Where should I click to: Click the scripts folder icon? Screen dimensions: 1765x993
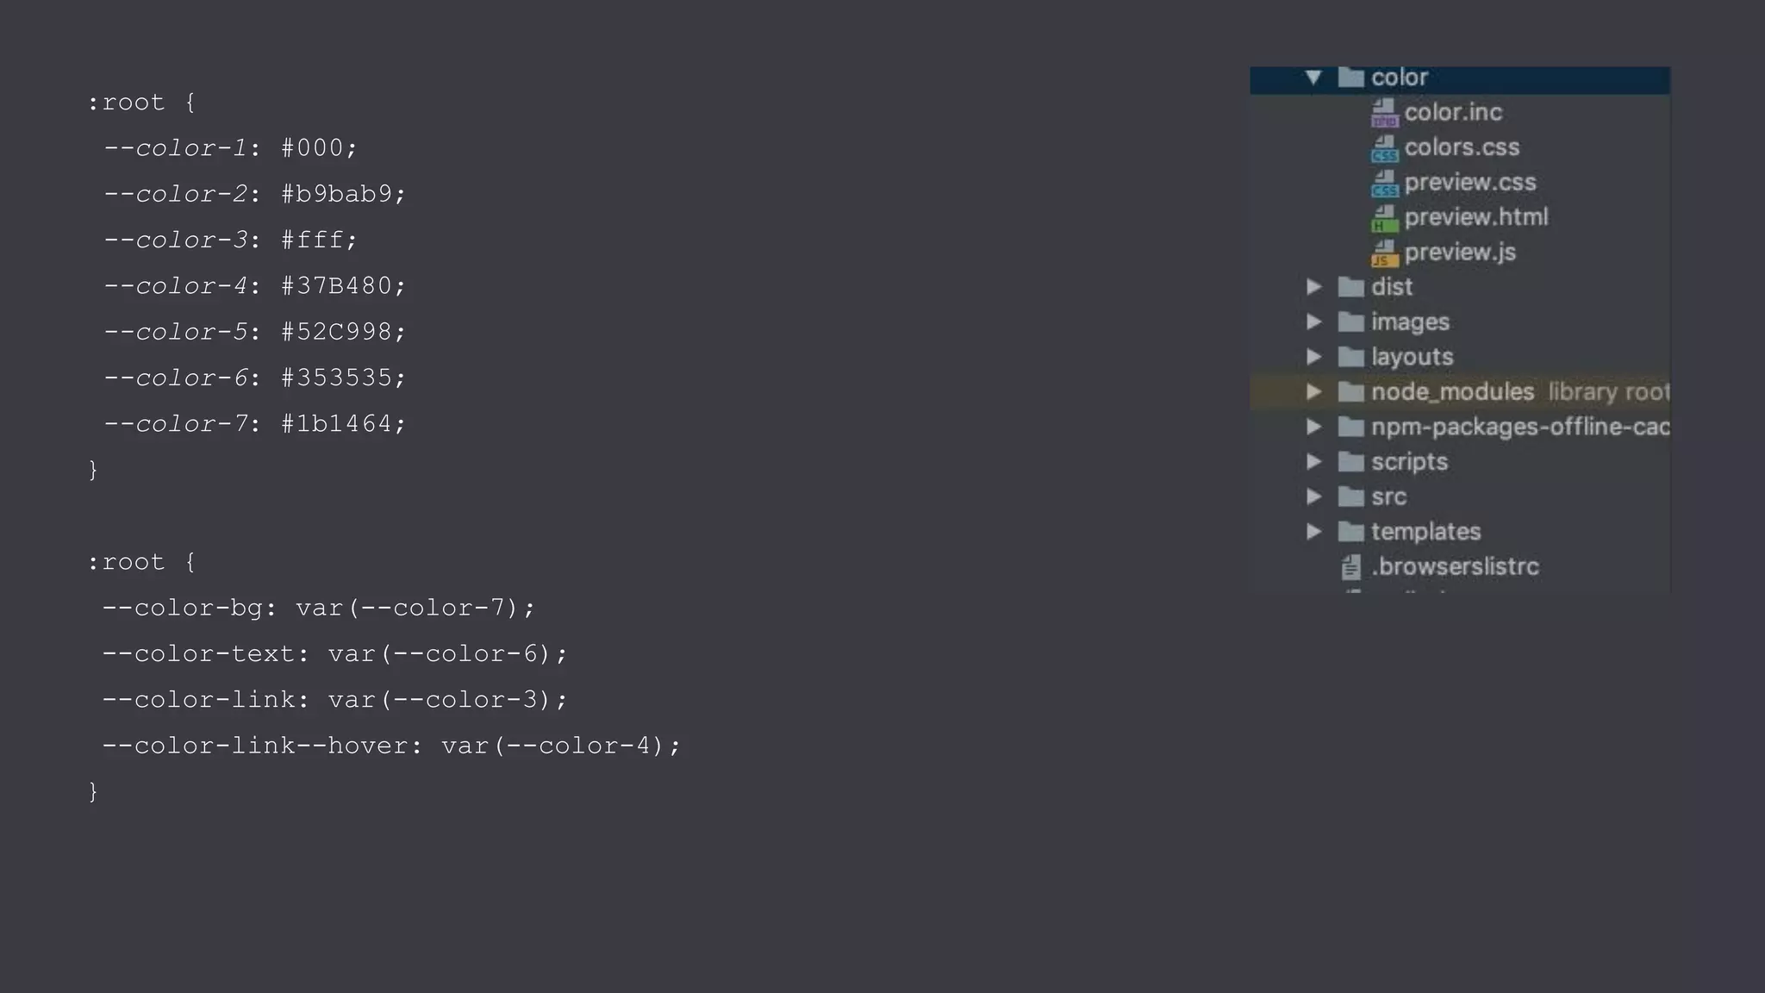[1350, 461]
